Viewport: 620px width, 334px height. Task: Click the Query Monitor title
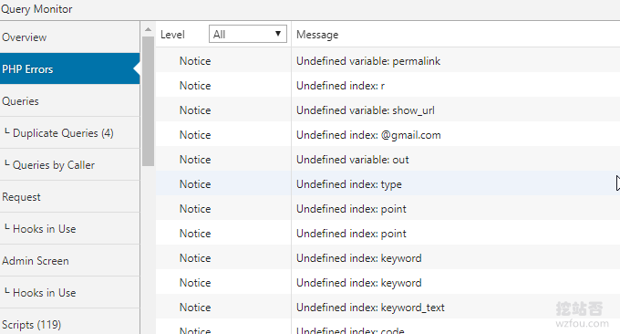pos(36,9)
